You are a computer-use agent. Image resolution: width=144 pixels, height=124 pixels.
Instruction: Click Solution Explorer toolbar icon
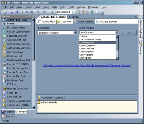(78, 12)
